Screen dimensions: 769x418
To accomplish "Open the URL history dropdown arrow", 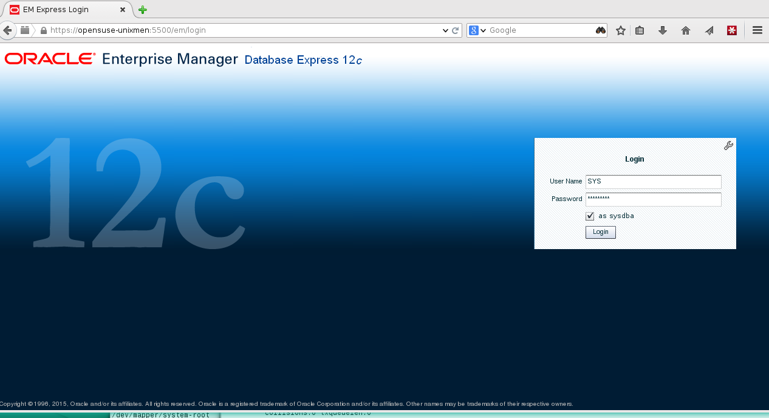I will 445,30.
